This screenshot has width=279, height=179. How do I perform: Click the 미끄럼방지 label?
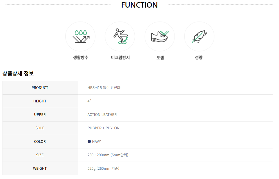point(120,58)
